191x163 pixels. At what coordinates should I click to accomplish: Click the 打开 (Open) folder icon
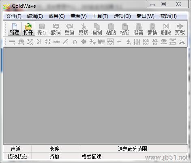28,26
